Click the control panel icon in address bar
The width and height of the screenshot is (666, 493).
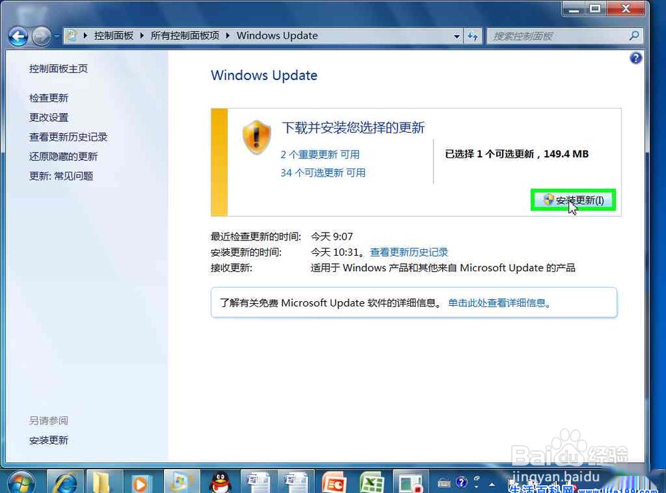pyautogui.click(x=72, y=36)
